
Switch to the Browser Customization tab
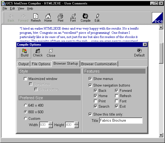pos(99,64)
